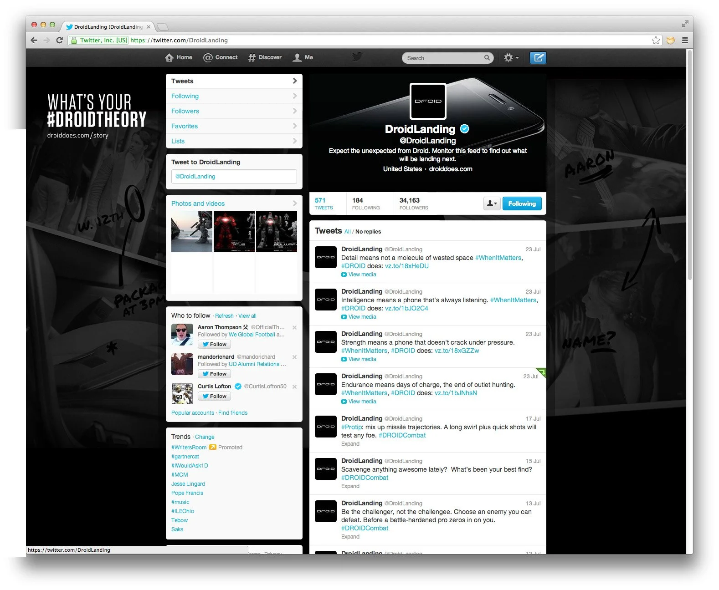Open the Favorites sidebar item
Screen dimensions: 719x590
[234, 126]
